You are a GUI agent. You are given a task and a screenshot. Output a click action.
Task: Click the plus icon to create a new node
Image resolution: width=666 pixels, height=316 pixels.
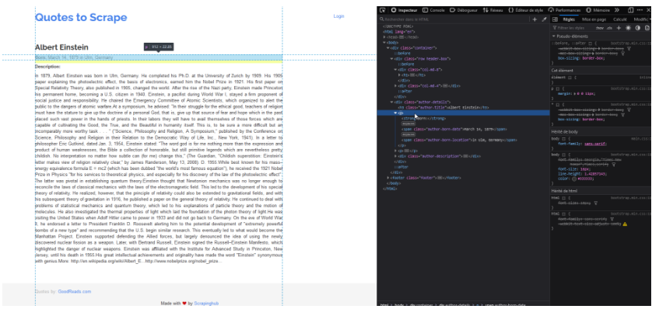[534, 19]
